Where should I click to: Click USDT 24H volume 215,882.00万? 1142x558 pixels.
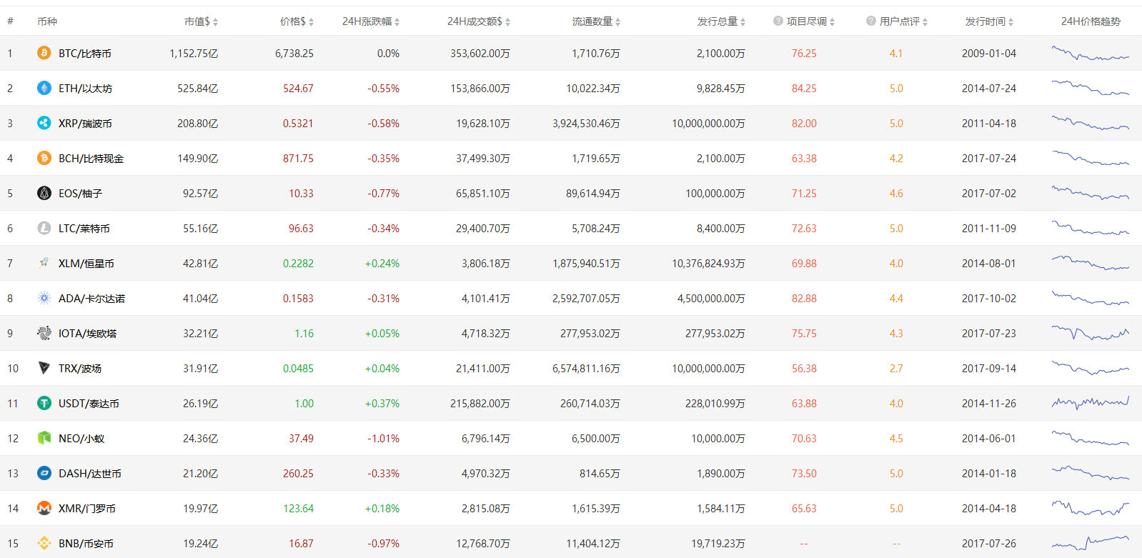point(480,404)
